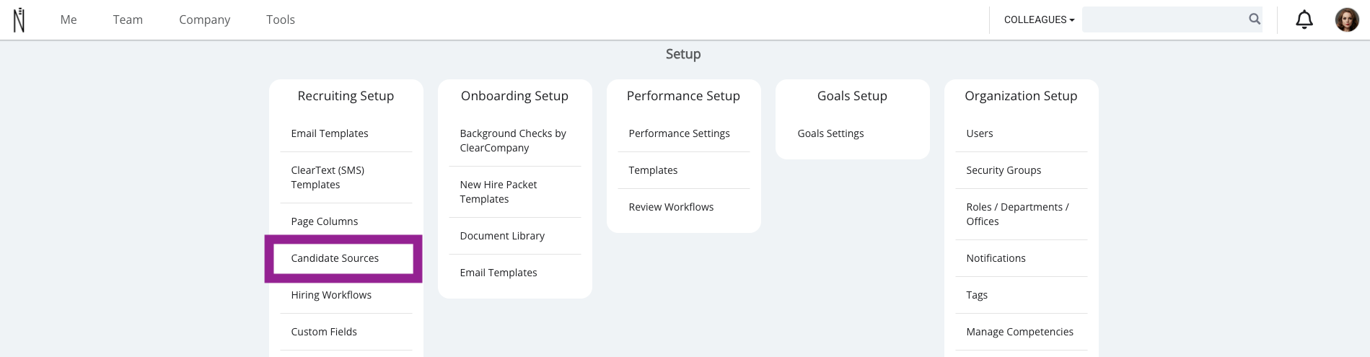This screenshot has width=1370, height=357.
Task: Open Manage Competencies link
Action: pyautogui.click(x=1019, y=332)
